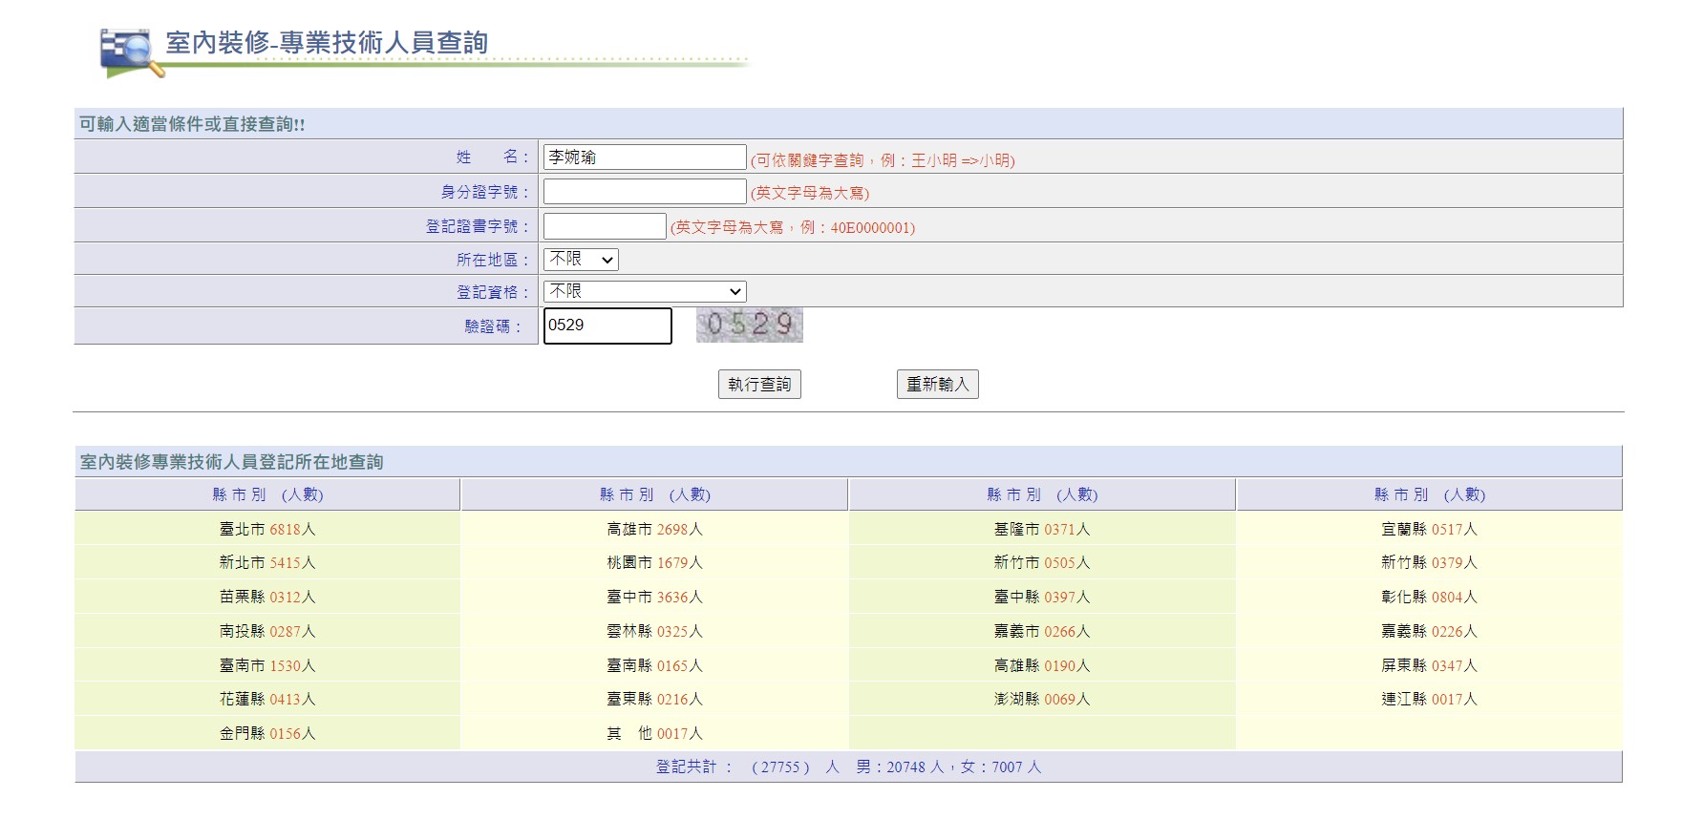Select the 澎湖縣 0069人 entry
The width and height of the screenshot is (1682, 819).
point(1041,700)
